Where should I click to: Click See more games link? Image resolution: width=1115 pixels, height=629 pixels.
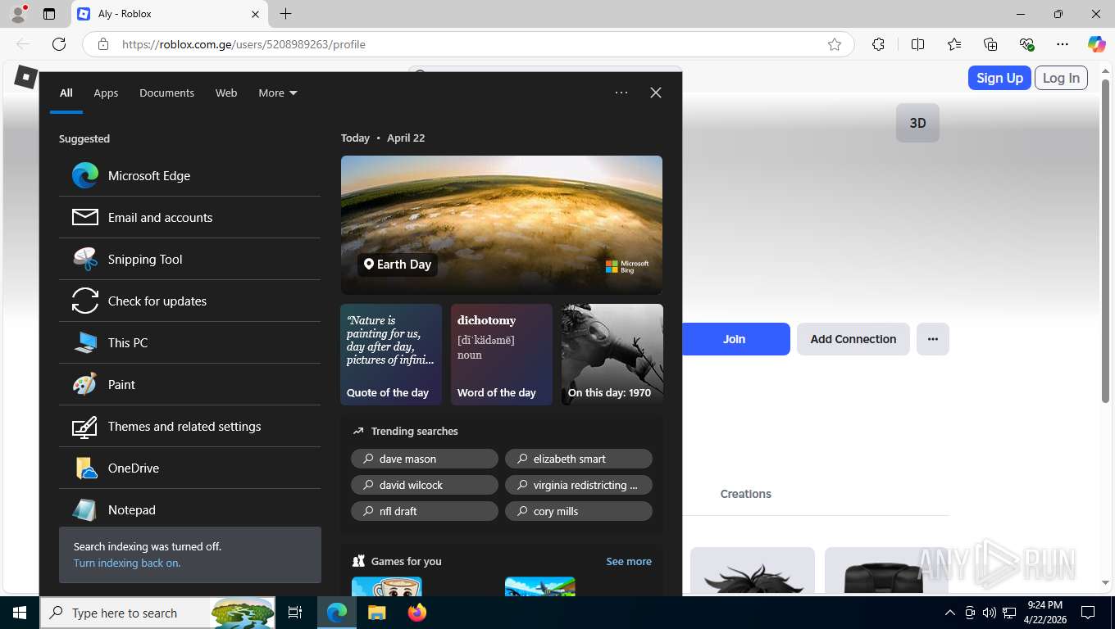click(629, 561)
